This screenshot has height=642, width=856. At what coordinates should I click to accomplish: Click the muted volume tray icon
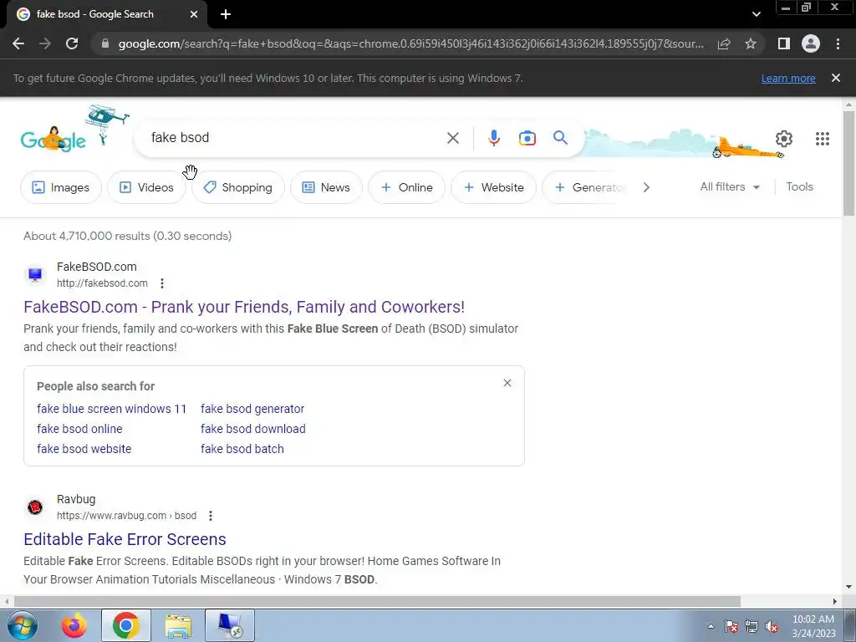point(772,627)
